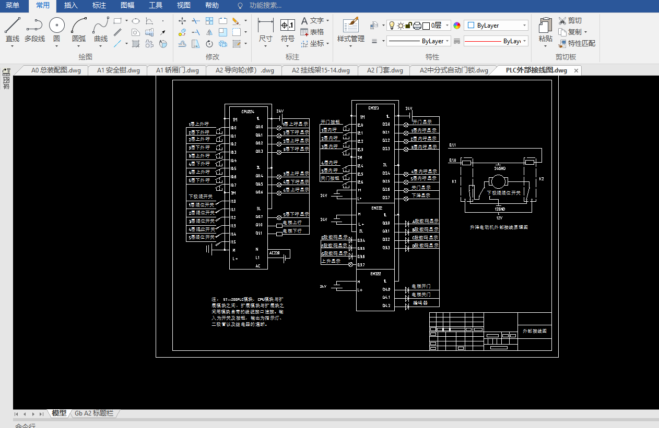Open the 样式管理 style manager

(351, 30)
